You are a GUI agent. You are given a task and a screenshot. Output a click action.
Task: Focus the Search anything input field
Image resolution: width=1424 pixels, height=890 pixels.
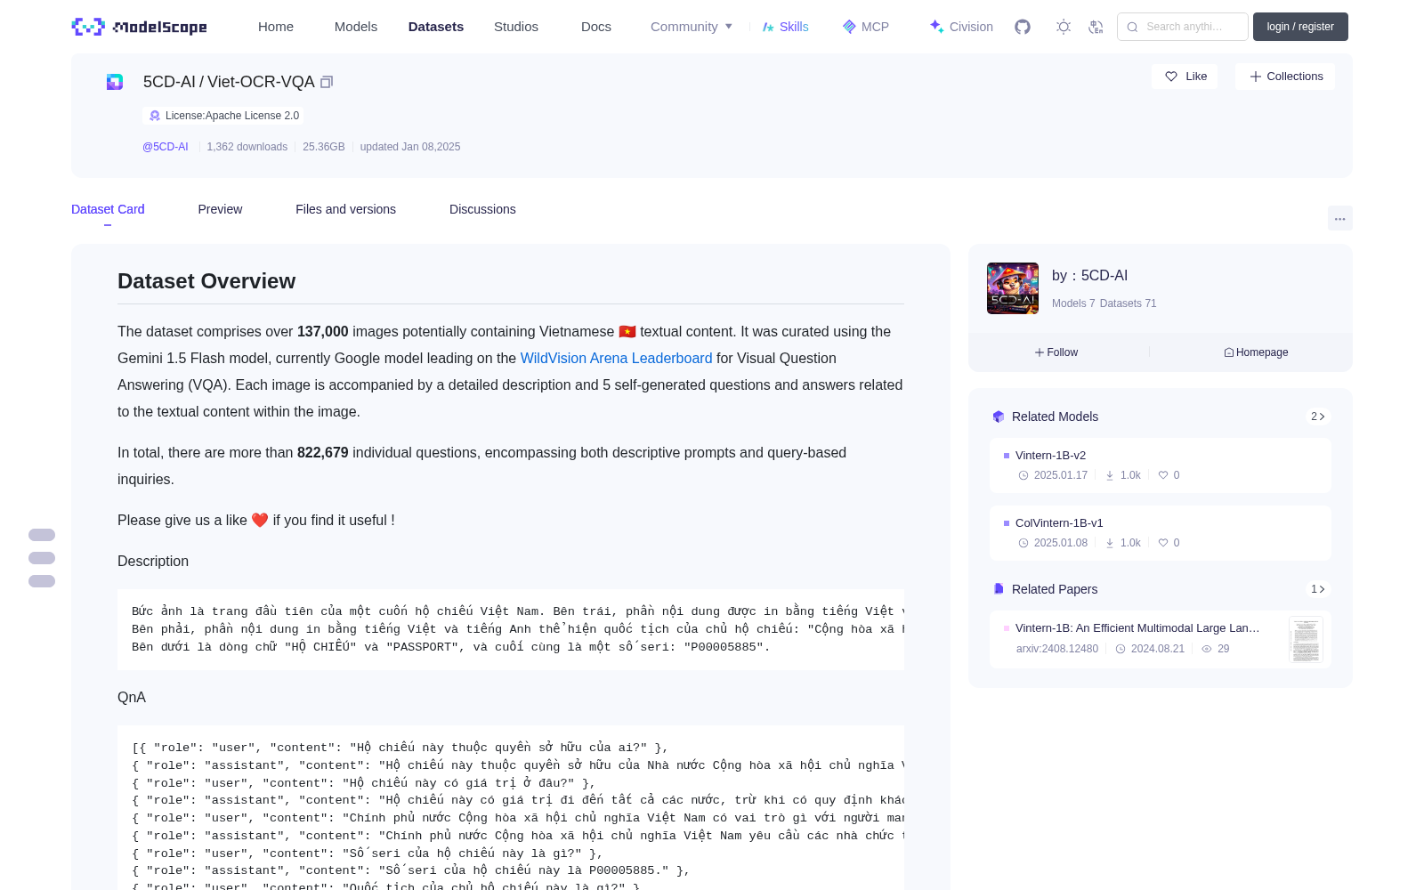click(x=1183, y=27)
